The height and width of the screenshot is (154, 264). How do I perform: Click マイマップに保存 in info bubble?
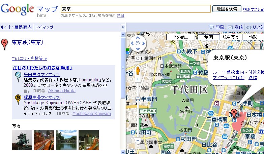(x=229, y=78)
